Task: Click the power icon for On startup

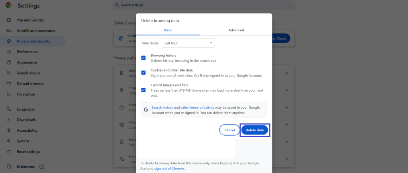Action: coord(9,94)
